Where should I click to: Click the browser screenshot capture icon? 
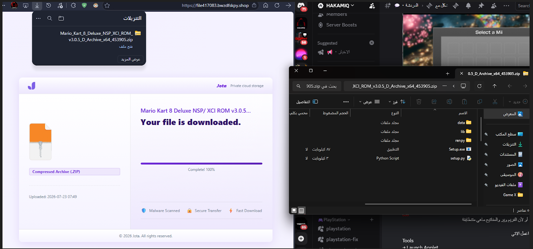[x=26, y=5]
